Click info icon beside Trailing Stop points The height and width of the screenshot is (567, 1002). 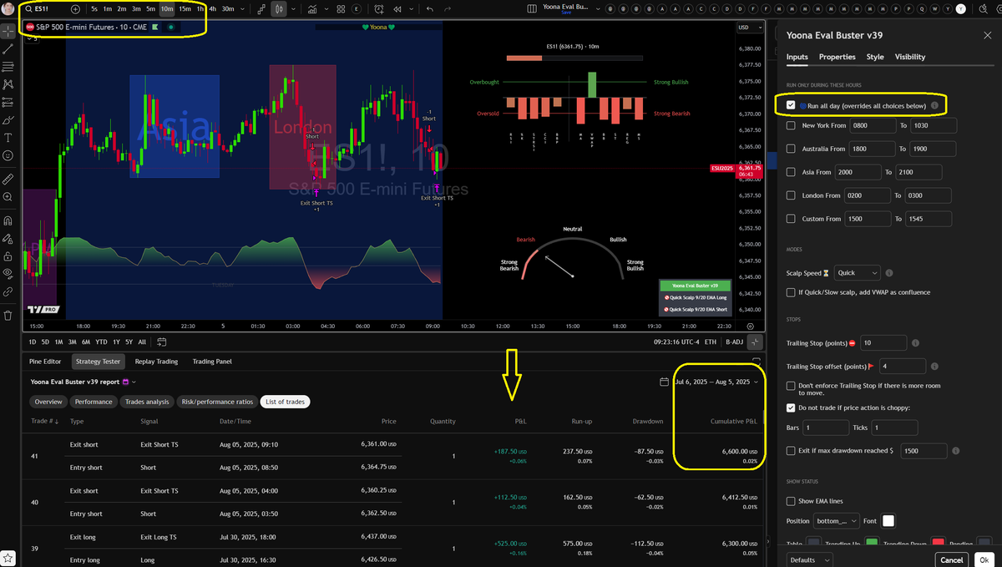tap(916, 343)
